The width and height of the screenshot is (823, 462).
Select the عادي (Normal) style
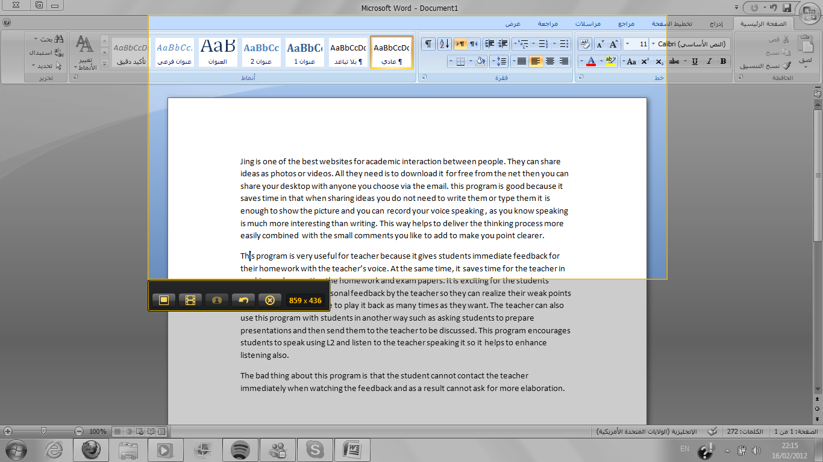392,53
